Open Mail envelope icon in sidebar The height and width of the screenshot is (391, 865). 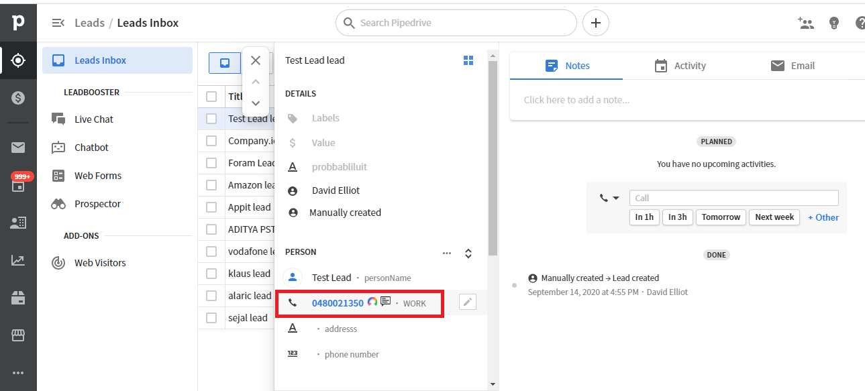pos(18,148)
